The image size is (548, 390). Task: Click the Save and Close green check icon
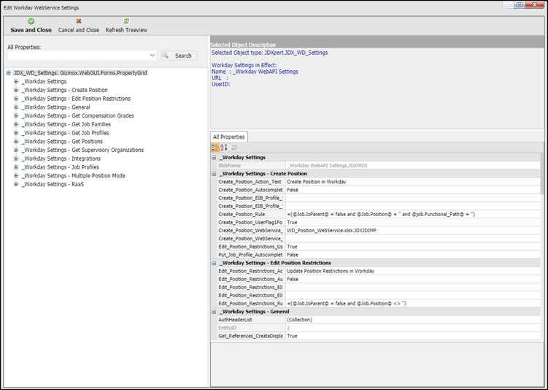point(31,21)
